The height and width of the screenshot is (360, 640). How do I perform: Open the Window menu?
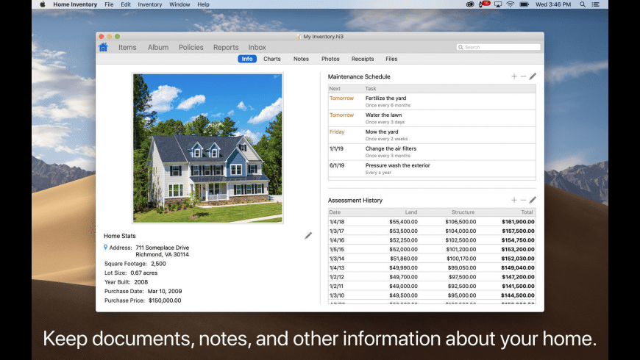tap(179, 4)
